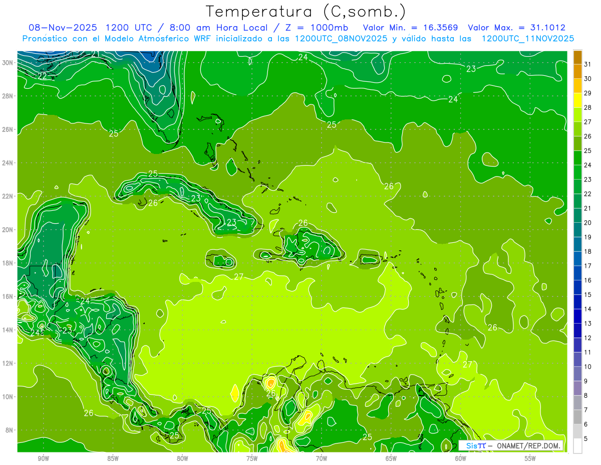601x465 pixels.
Task: Click the "55W" longitude axis label
Action: (x=530, y=458)
